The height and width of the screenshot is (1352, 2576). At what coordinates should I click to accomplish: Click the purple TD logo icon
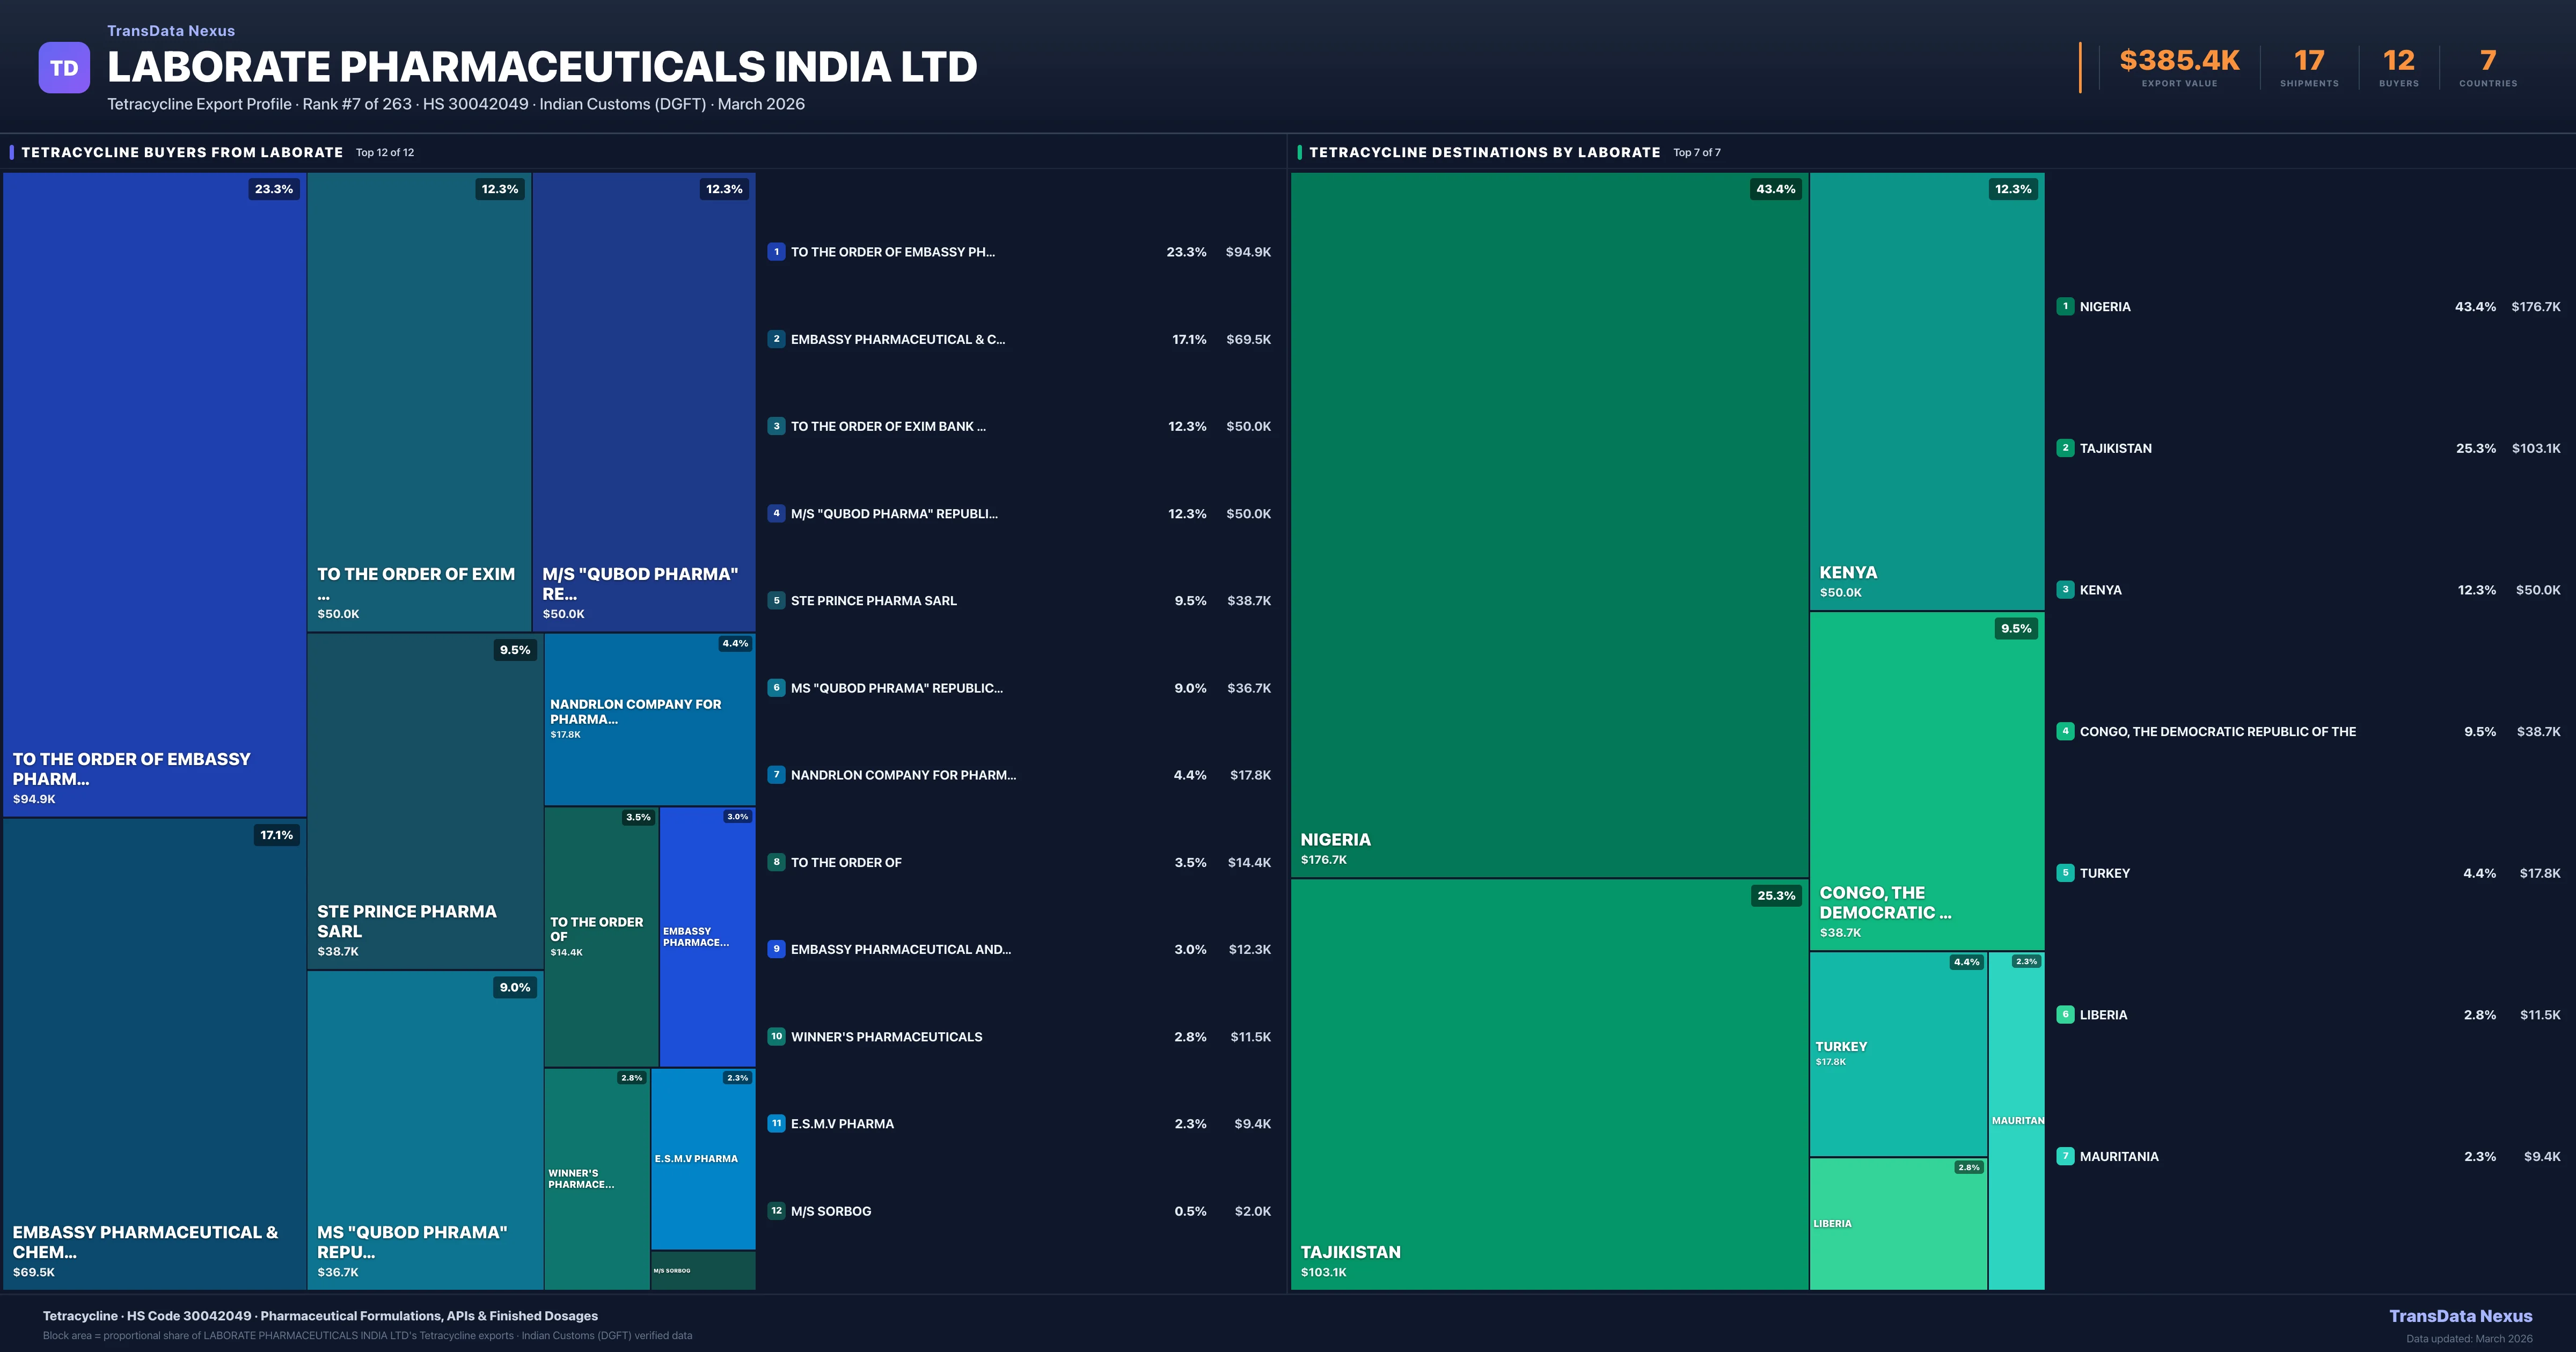[64, 68]
